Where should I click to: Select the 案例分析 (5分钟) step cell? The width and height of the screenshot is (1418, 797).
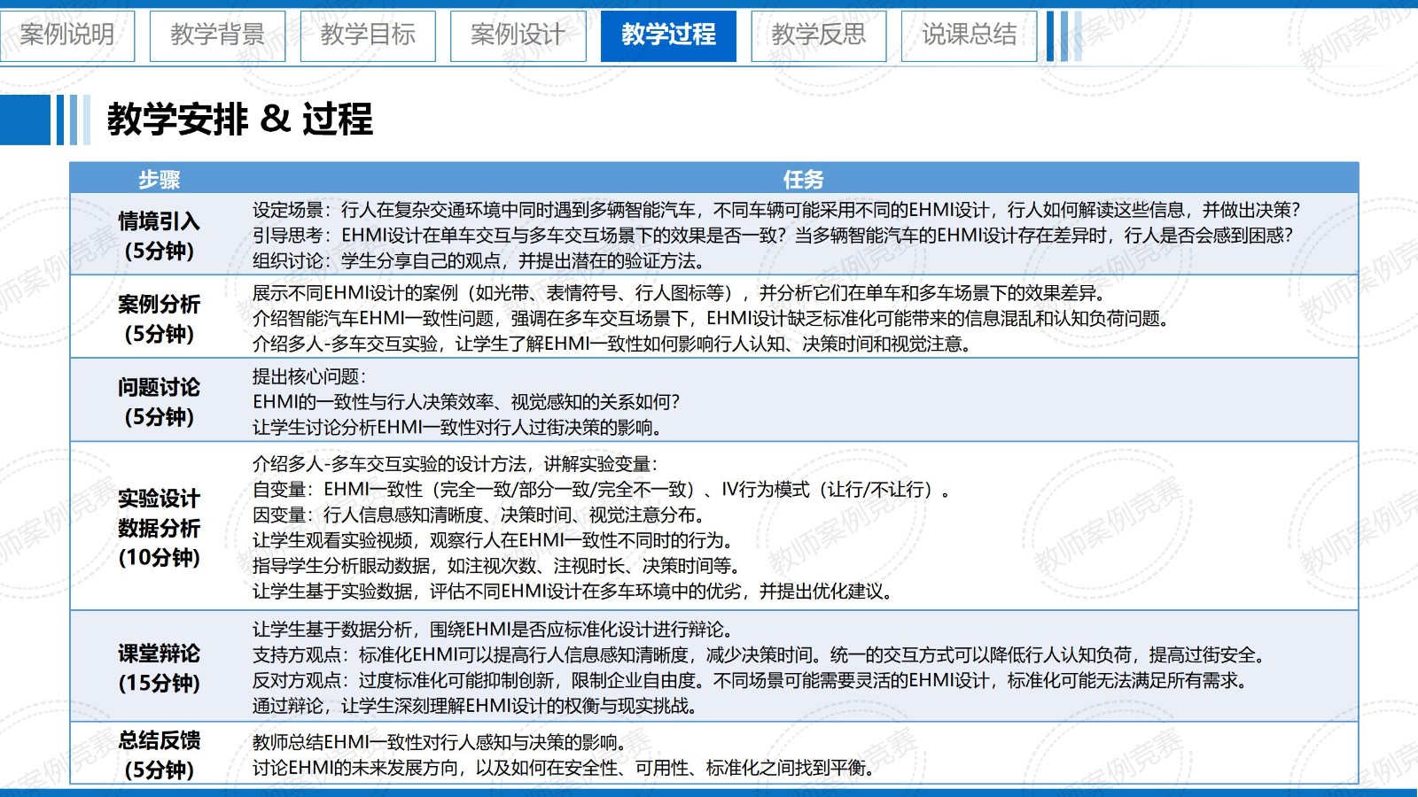159,319
